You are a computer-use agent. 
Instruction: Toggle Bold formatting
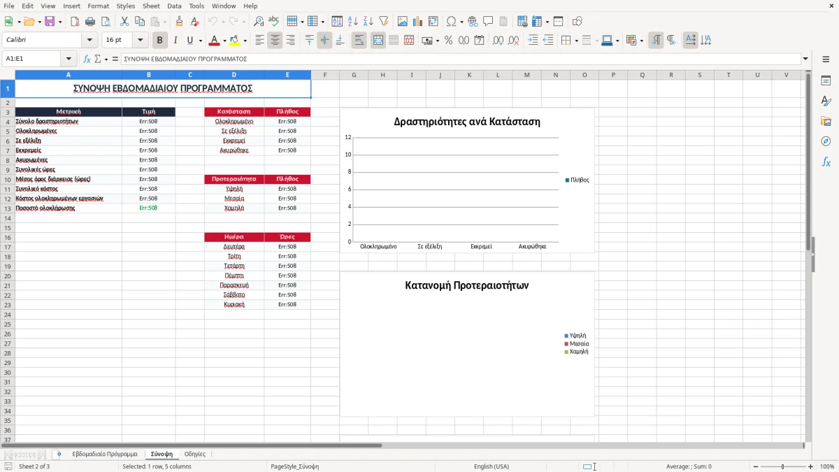click(160, 41)
